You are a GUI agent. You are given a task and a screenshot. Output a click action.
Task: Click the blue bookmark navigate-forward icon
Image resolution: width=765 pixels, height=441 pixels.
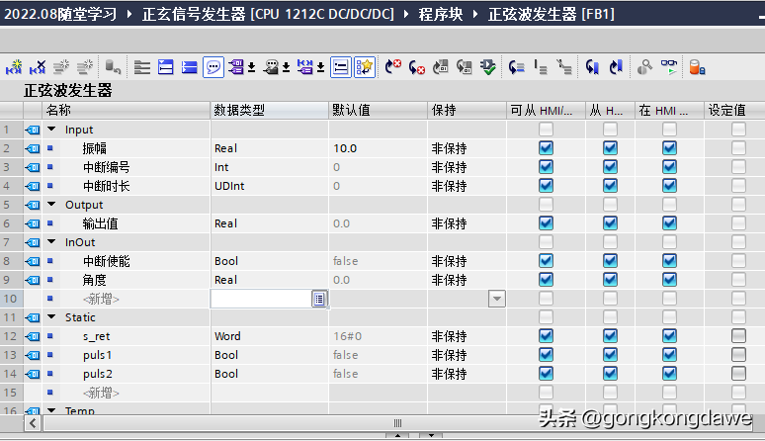coord(616,67)
